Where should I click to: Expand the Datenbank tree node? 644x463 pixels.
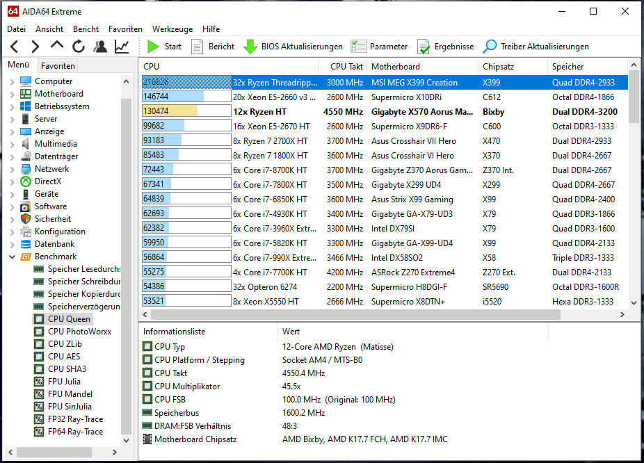point(12,244)
